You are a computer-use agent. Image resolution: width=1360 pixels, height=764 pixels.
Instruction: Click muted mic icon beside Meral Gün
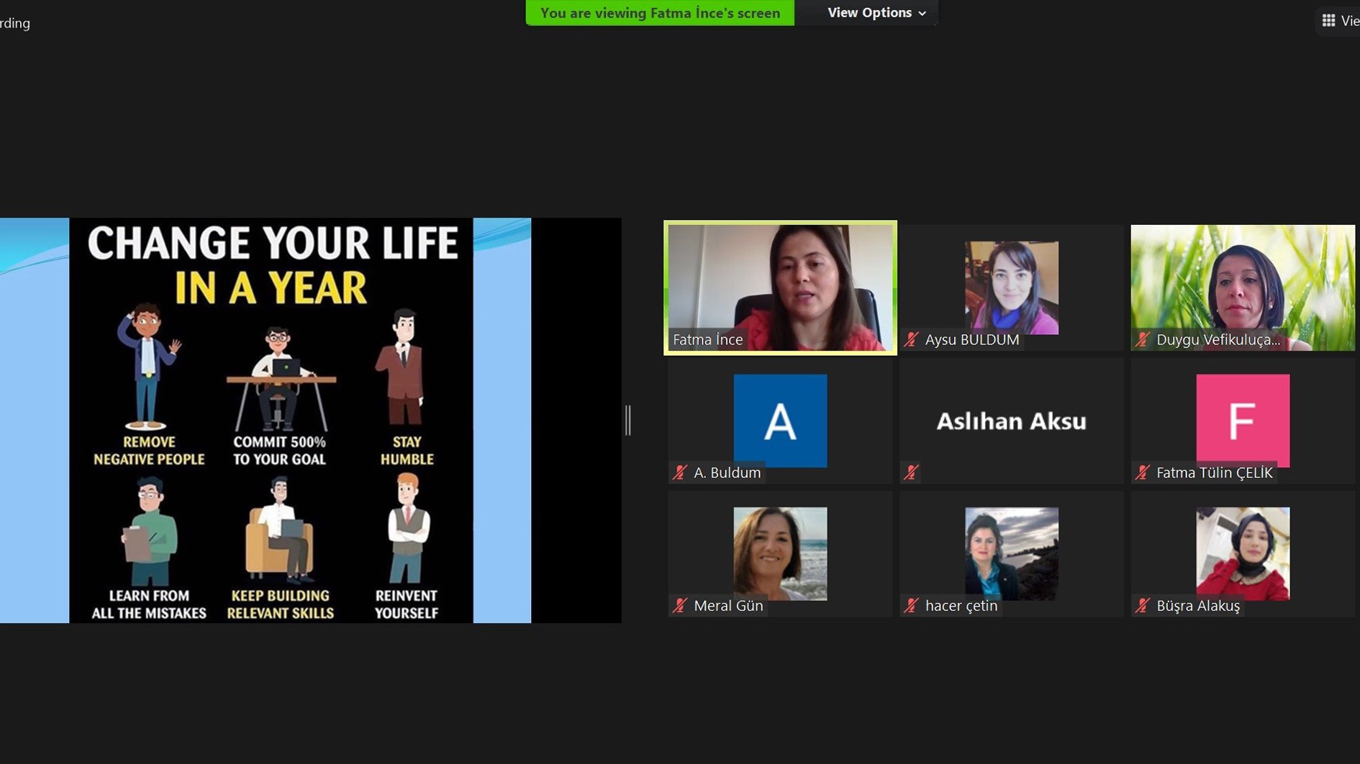pyautogui.click(x=680, y=605)
